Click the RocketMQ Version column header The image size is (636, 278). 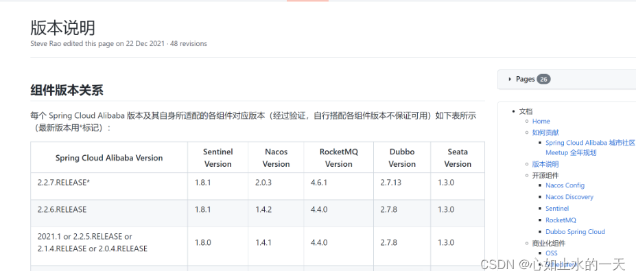[x=339, y=158]
